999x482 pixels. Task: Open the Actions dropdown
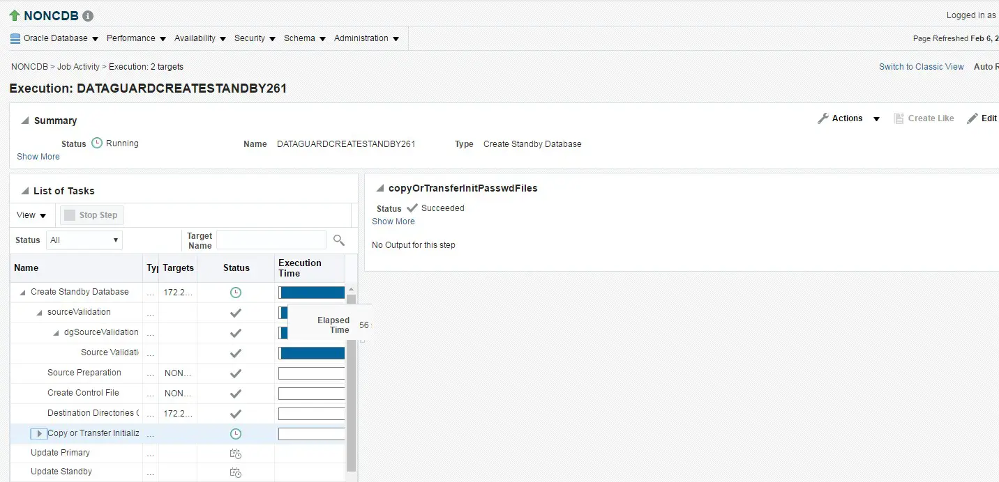pos(877,119)
